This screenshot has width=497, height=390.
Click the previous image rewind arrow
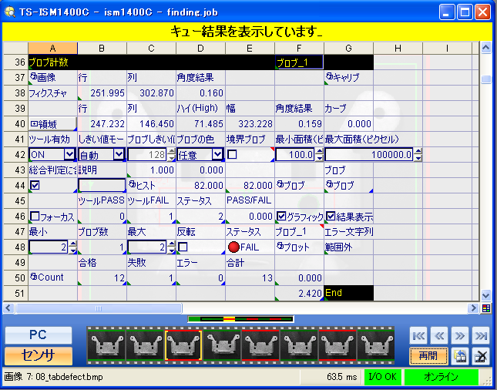[438, 335]
